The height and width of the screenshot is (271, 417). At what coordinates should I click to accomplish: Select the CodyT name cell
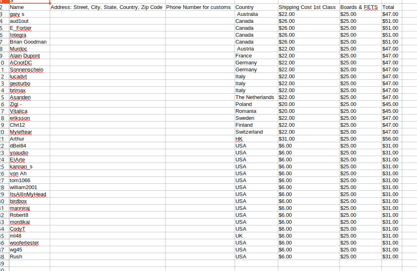(x=29, y=229)
